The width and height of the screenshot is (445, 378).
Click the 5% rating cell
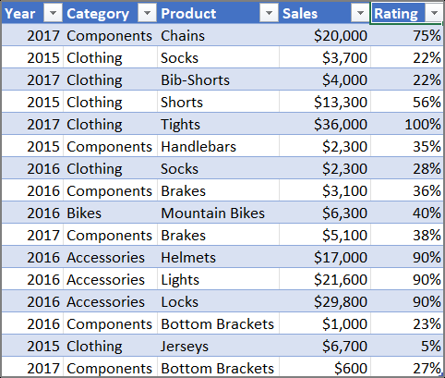(407, 346)
